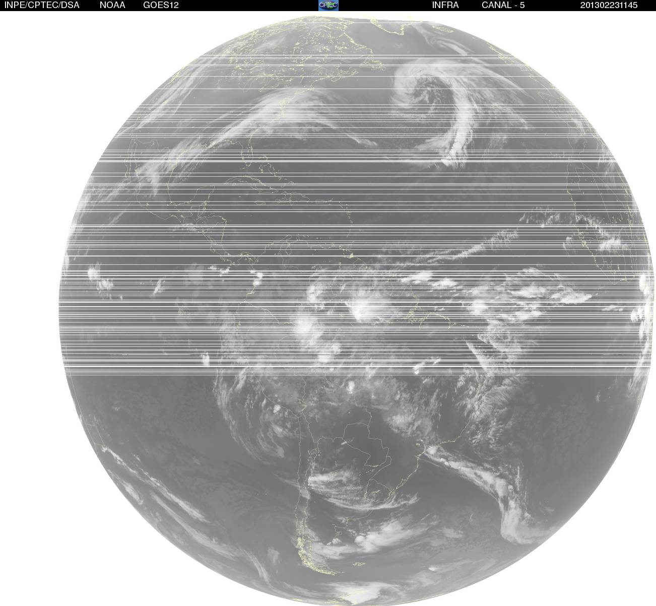Screen dimensions: 656x606
Task: Select the NOAA label in header
Action: pos(112,5)
